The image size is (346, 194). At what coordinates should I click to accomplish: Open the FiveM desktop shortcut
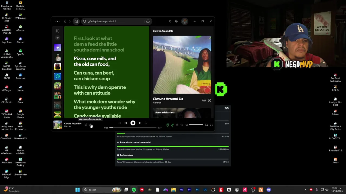335,161
